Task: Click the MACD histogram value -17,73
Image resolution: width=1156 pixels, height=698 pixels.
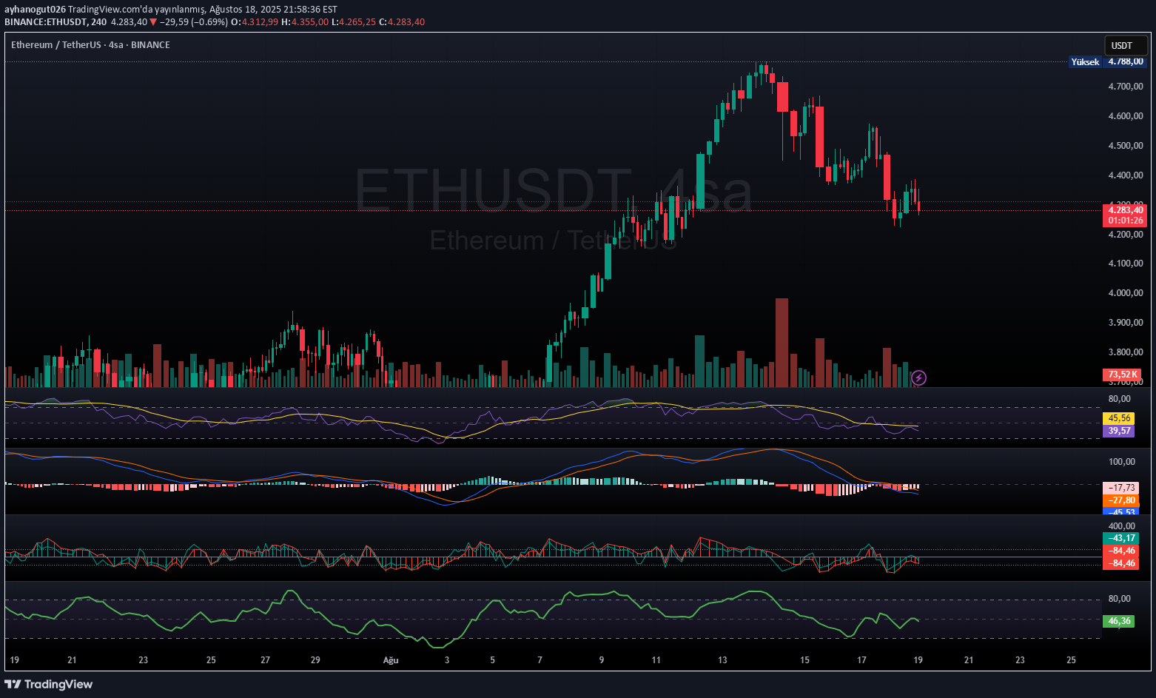Action: [1121, 488]
